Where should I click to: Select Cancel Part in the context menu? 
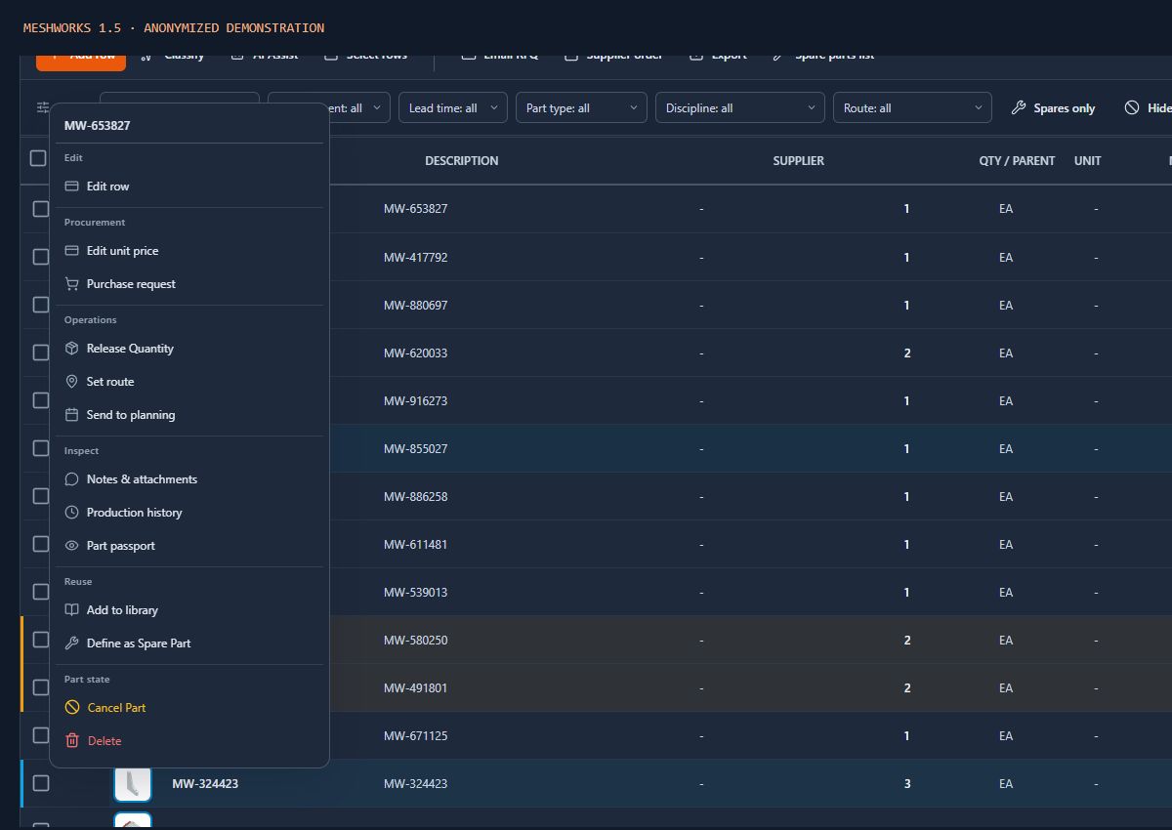click(x=189, y=708)
